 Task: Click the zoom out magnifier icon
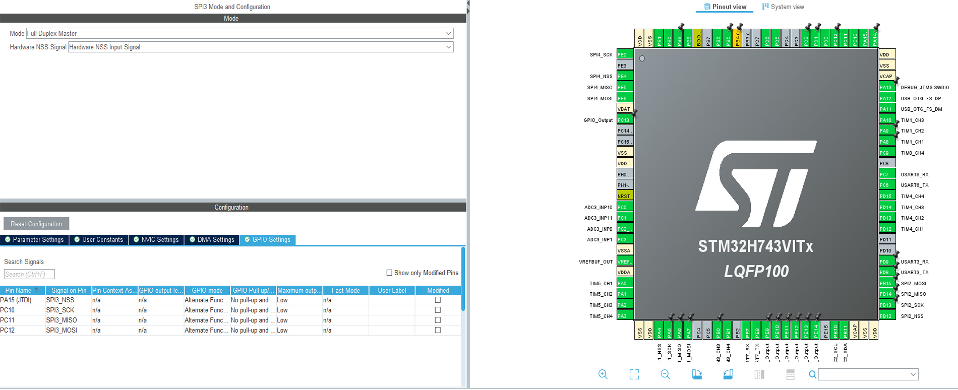pos(665,374)
